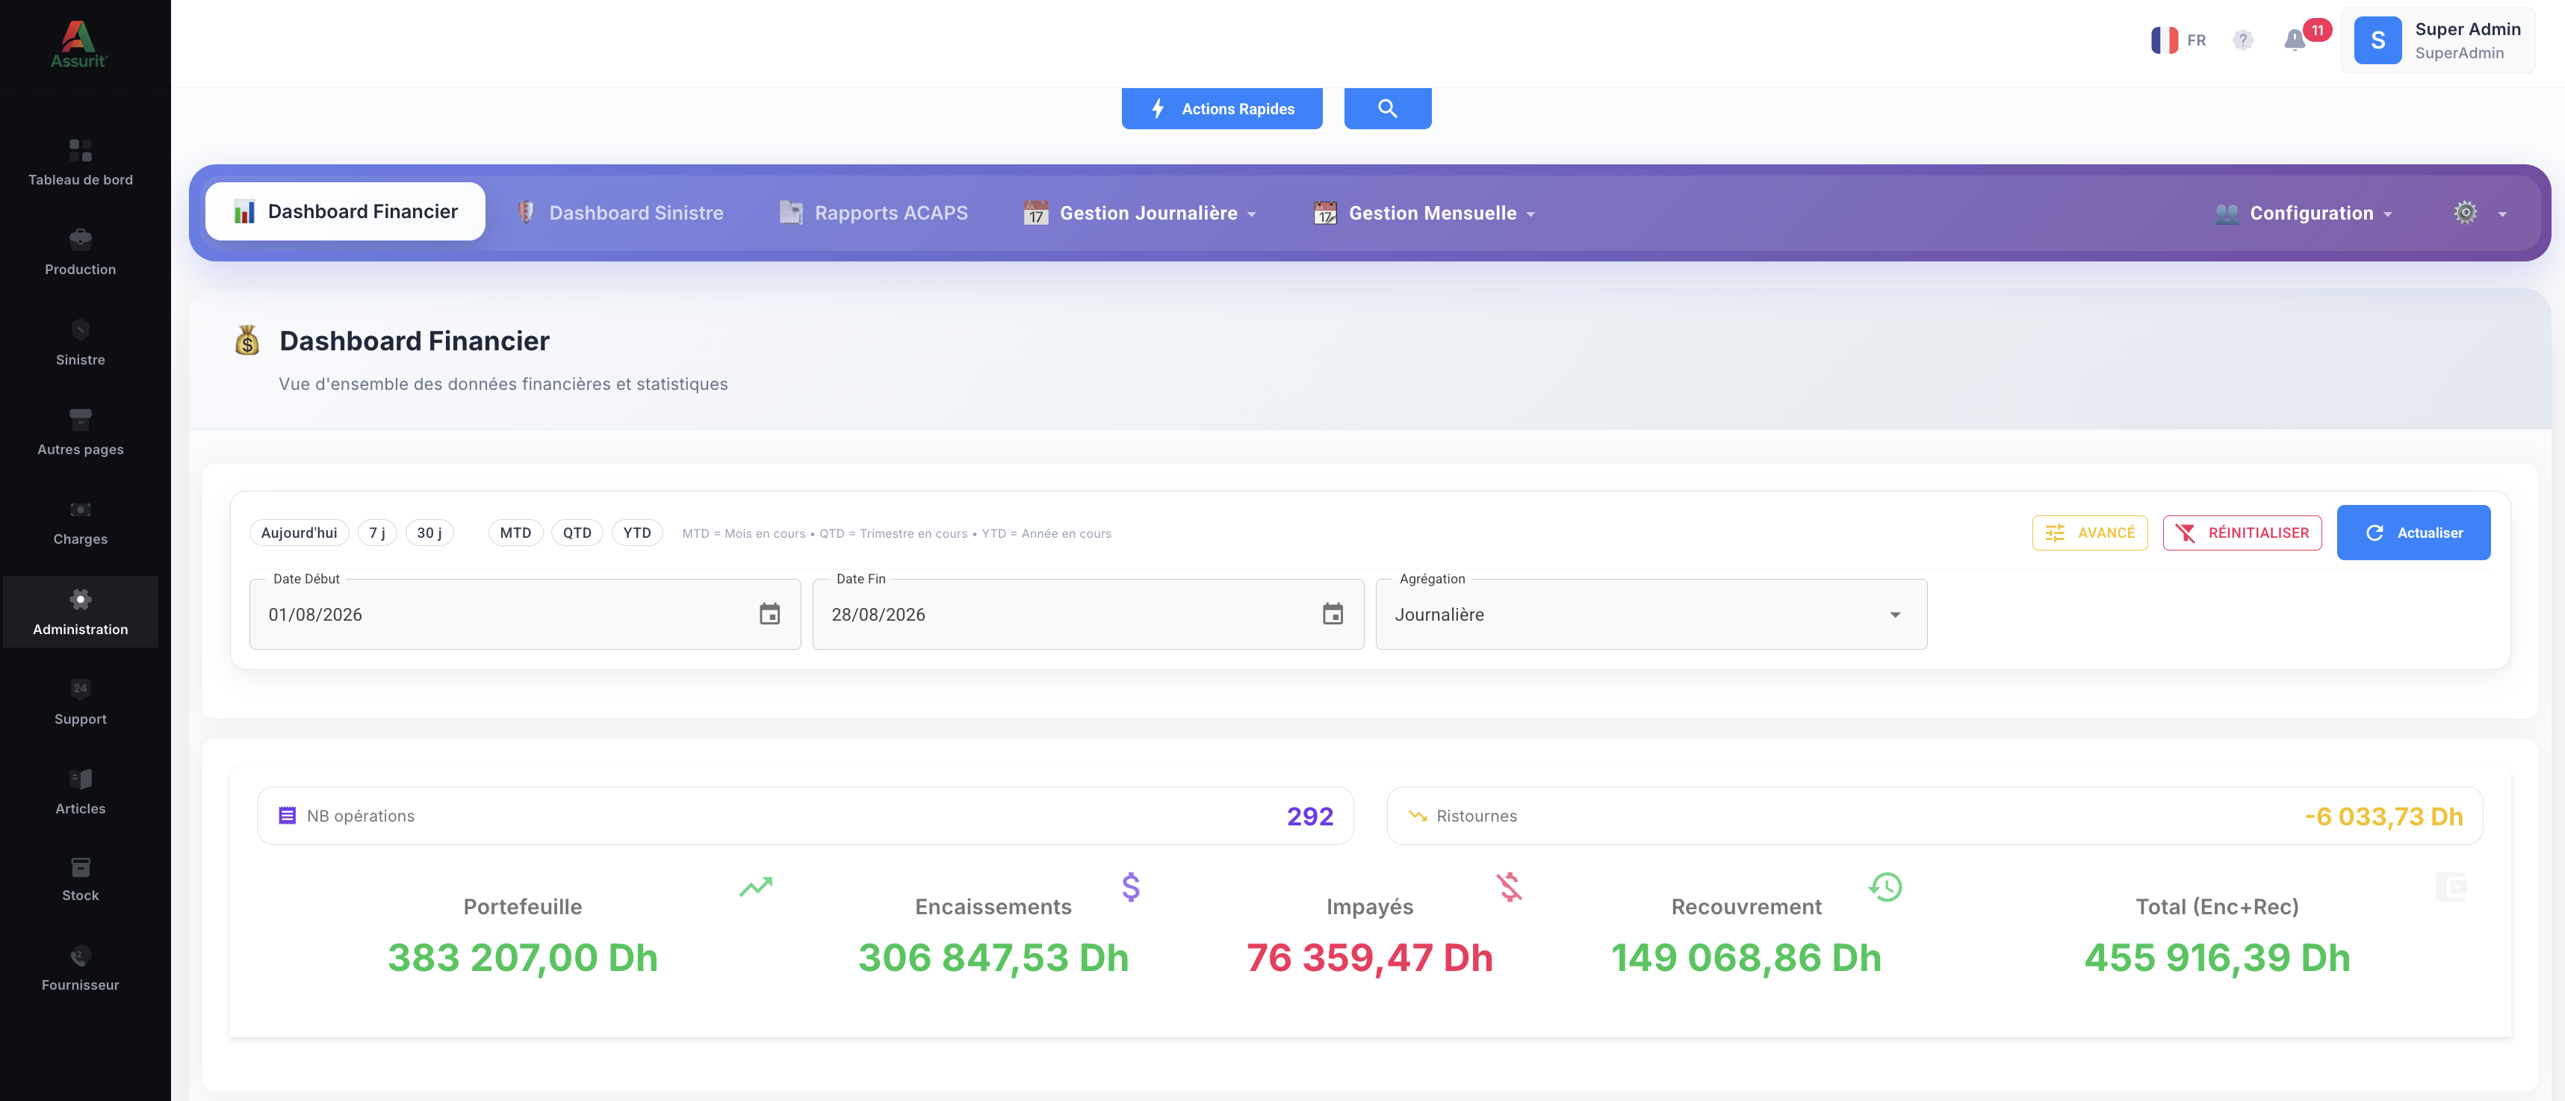Open the Sinistre sidebar section
The height and width of the screenshot is (1101, 2565).
click(x=80, y=344)
